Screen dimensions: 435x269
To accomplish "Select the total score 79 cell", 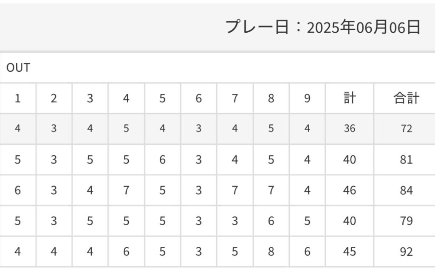I will click(406, 221).
